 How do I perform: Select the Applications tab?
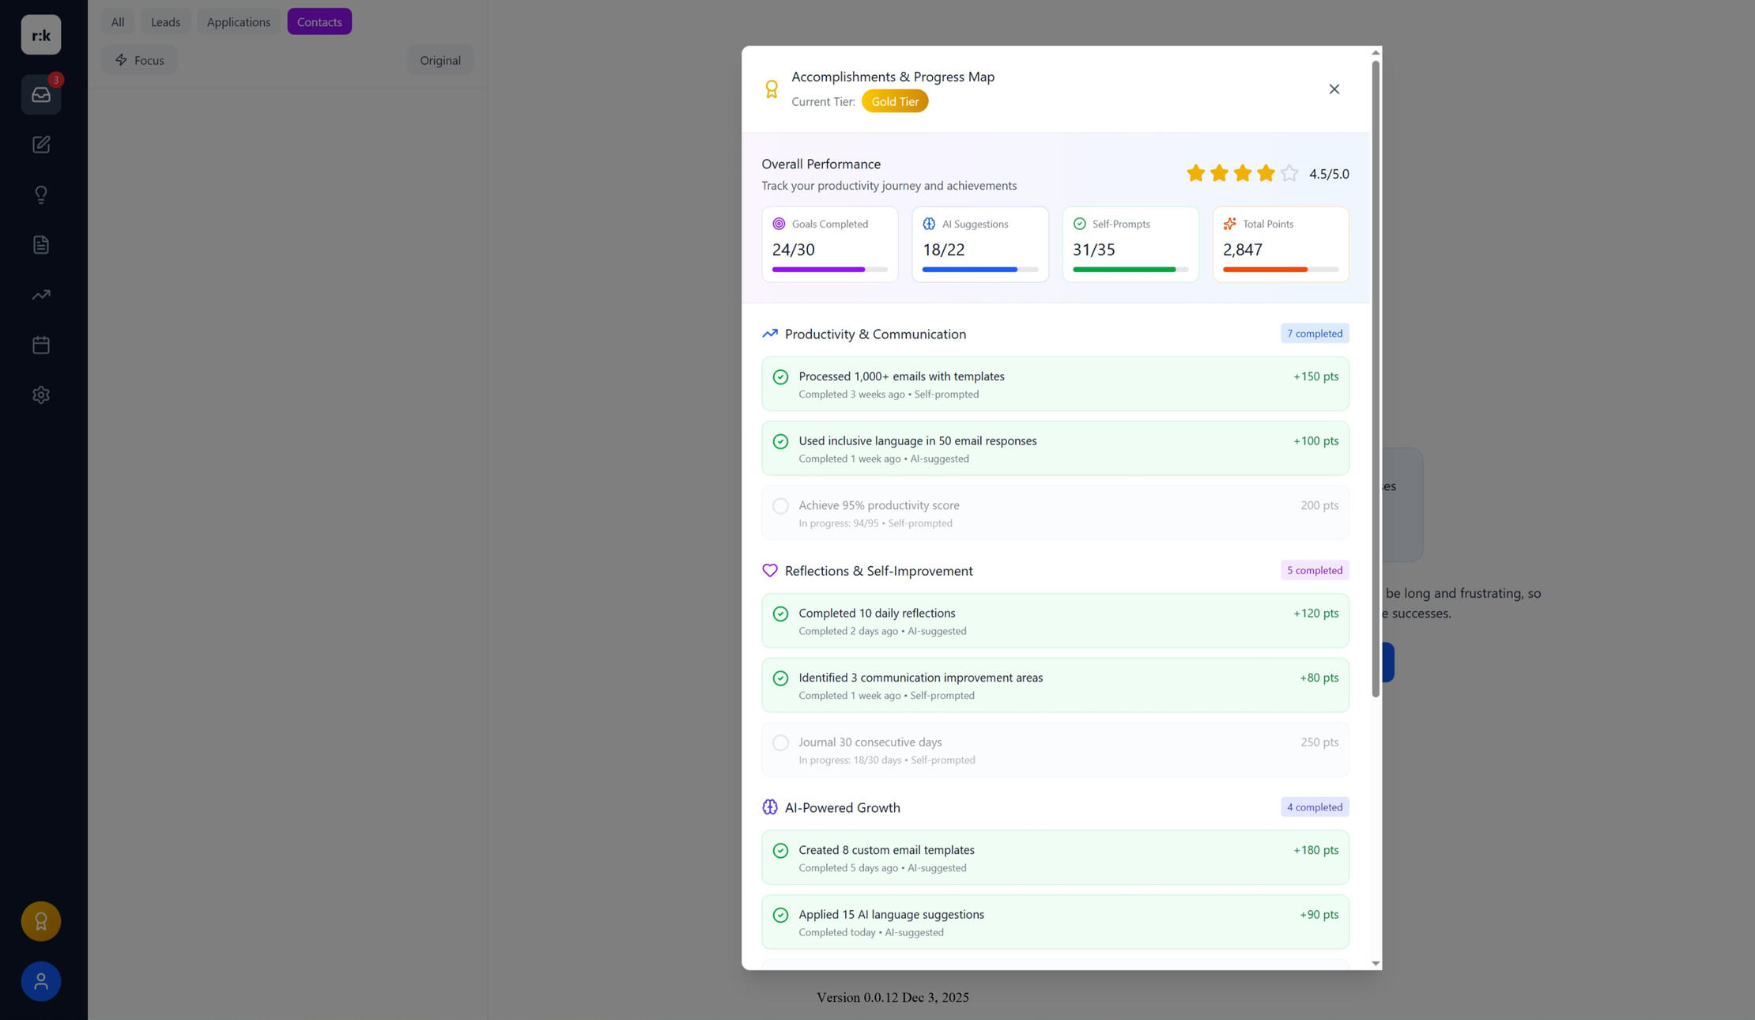pyautogui.click(x=238, y=22)
